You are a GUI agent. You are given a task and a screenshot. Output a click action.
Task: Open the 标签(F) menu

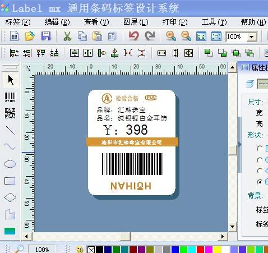[x=18, y=22]
